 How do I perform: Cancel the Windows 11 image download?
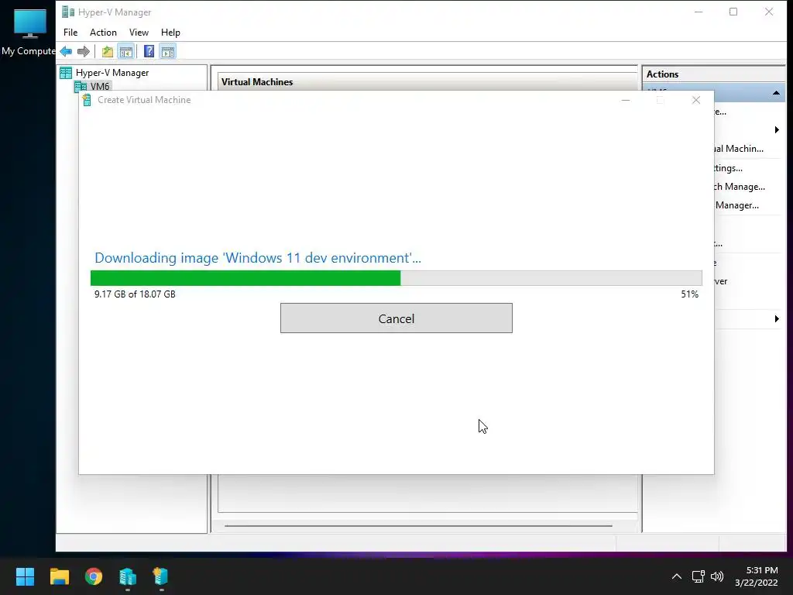click(x=396, y=318)
